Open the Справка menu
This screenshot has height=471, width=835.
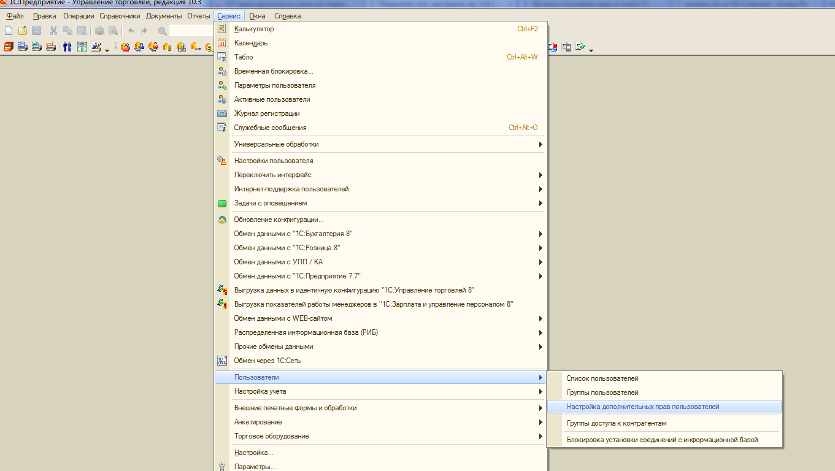287,16
